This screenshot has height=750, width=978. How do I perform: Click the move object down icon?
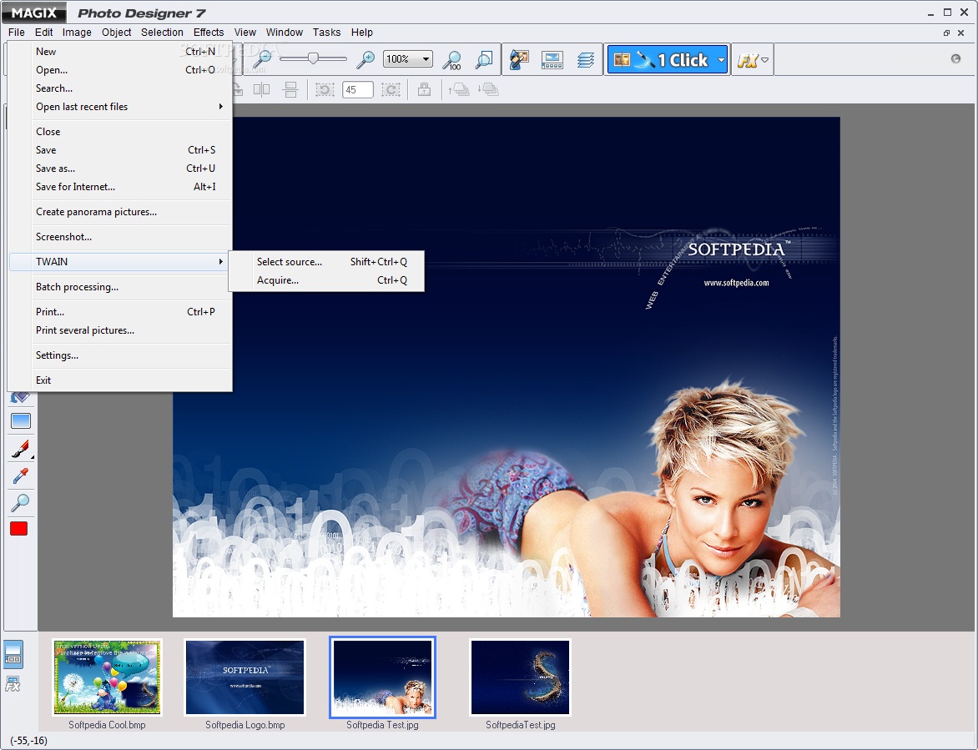pyautogui.click(x=488, y=90)
